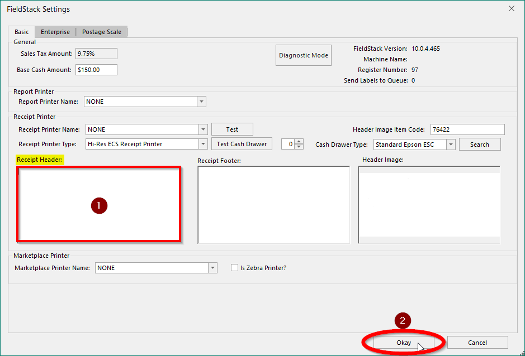Open the Postage Scale tab
This screenshot has height=356, width=525.
(x=101, y=32)
